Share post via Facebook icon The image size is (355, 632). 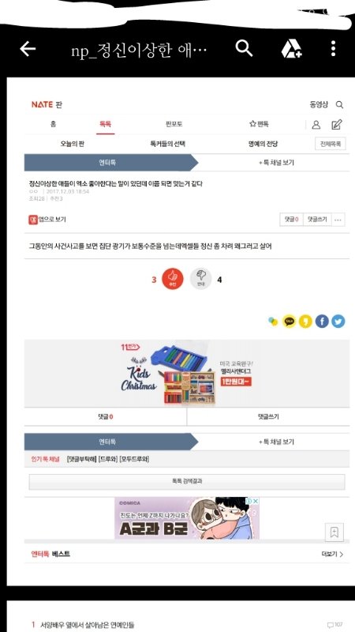click(x=322, y=322)
